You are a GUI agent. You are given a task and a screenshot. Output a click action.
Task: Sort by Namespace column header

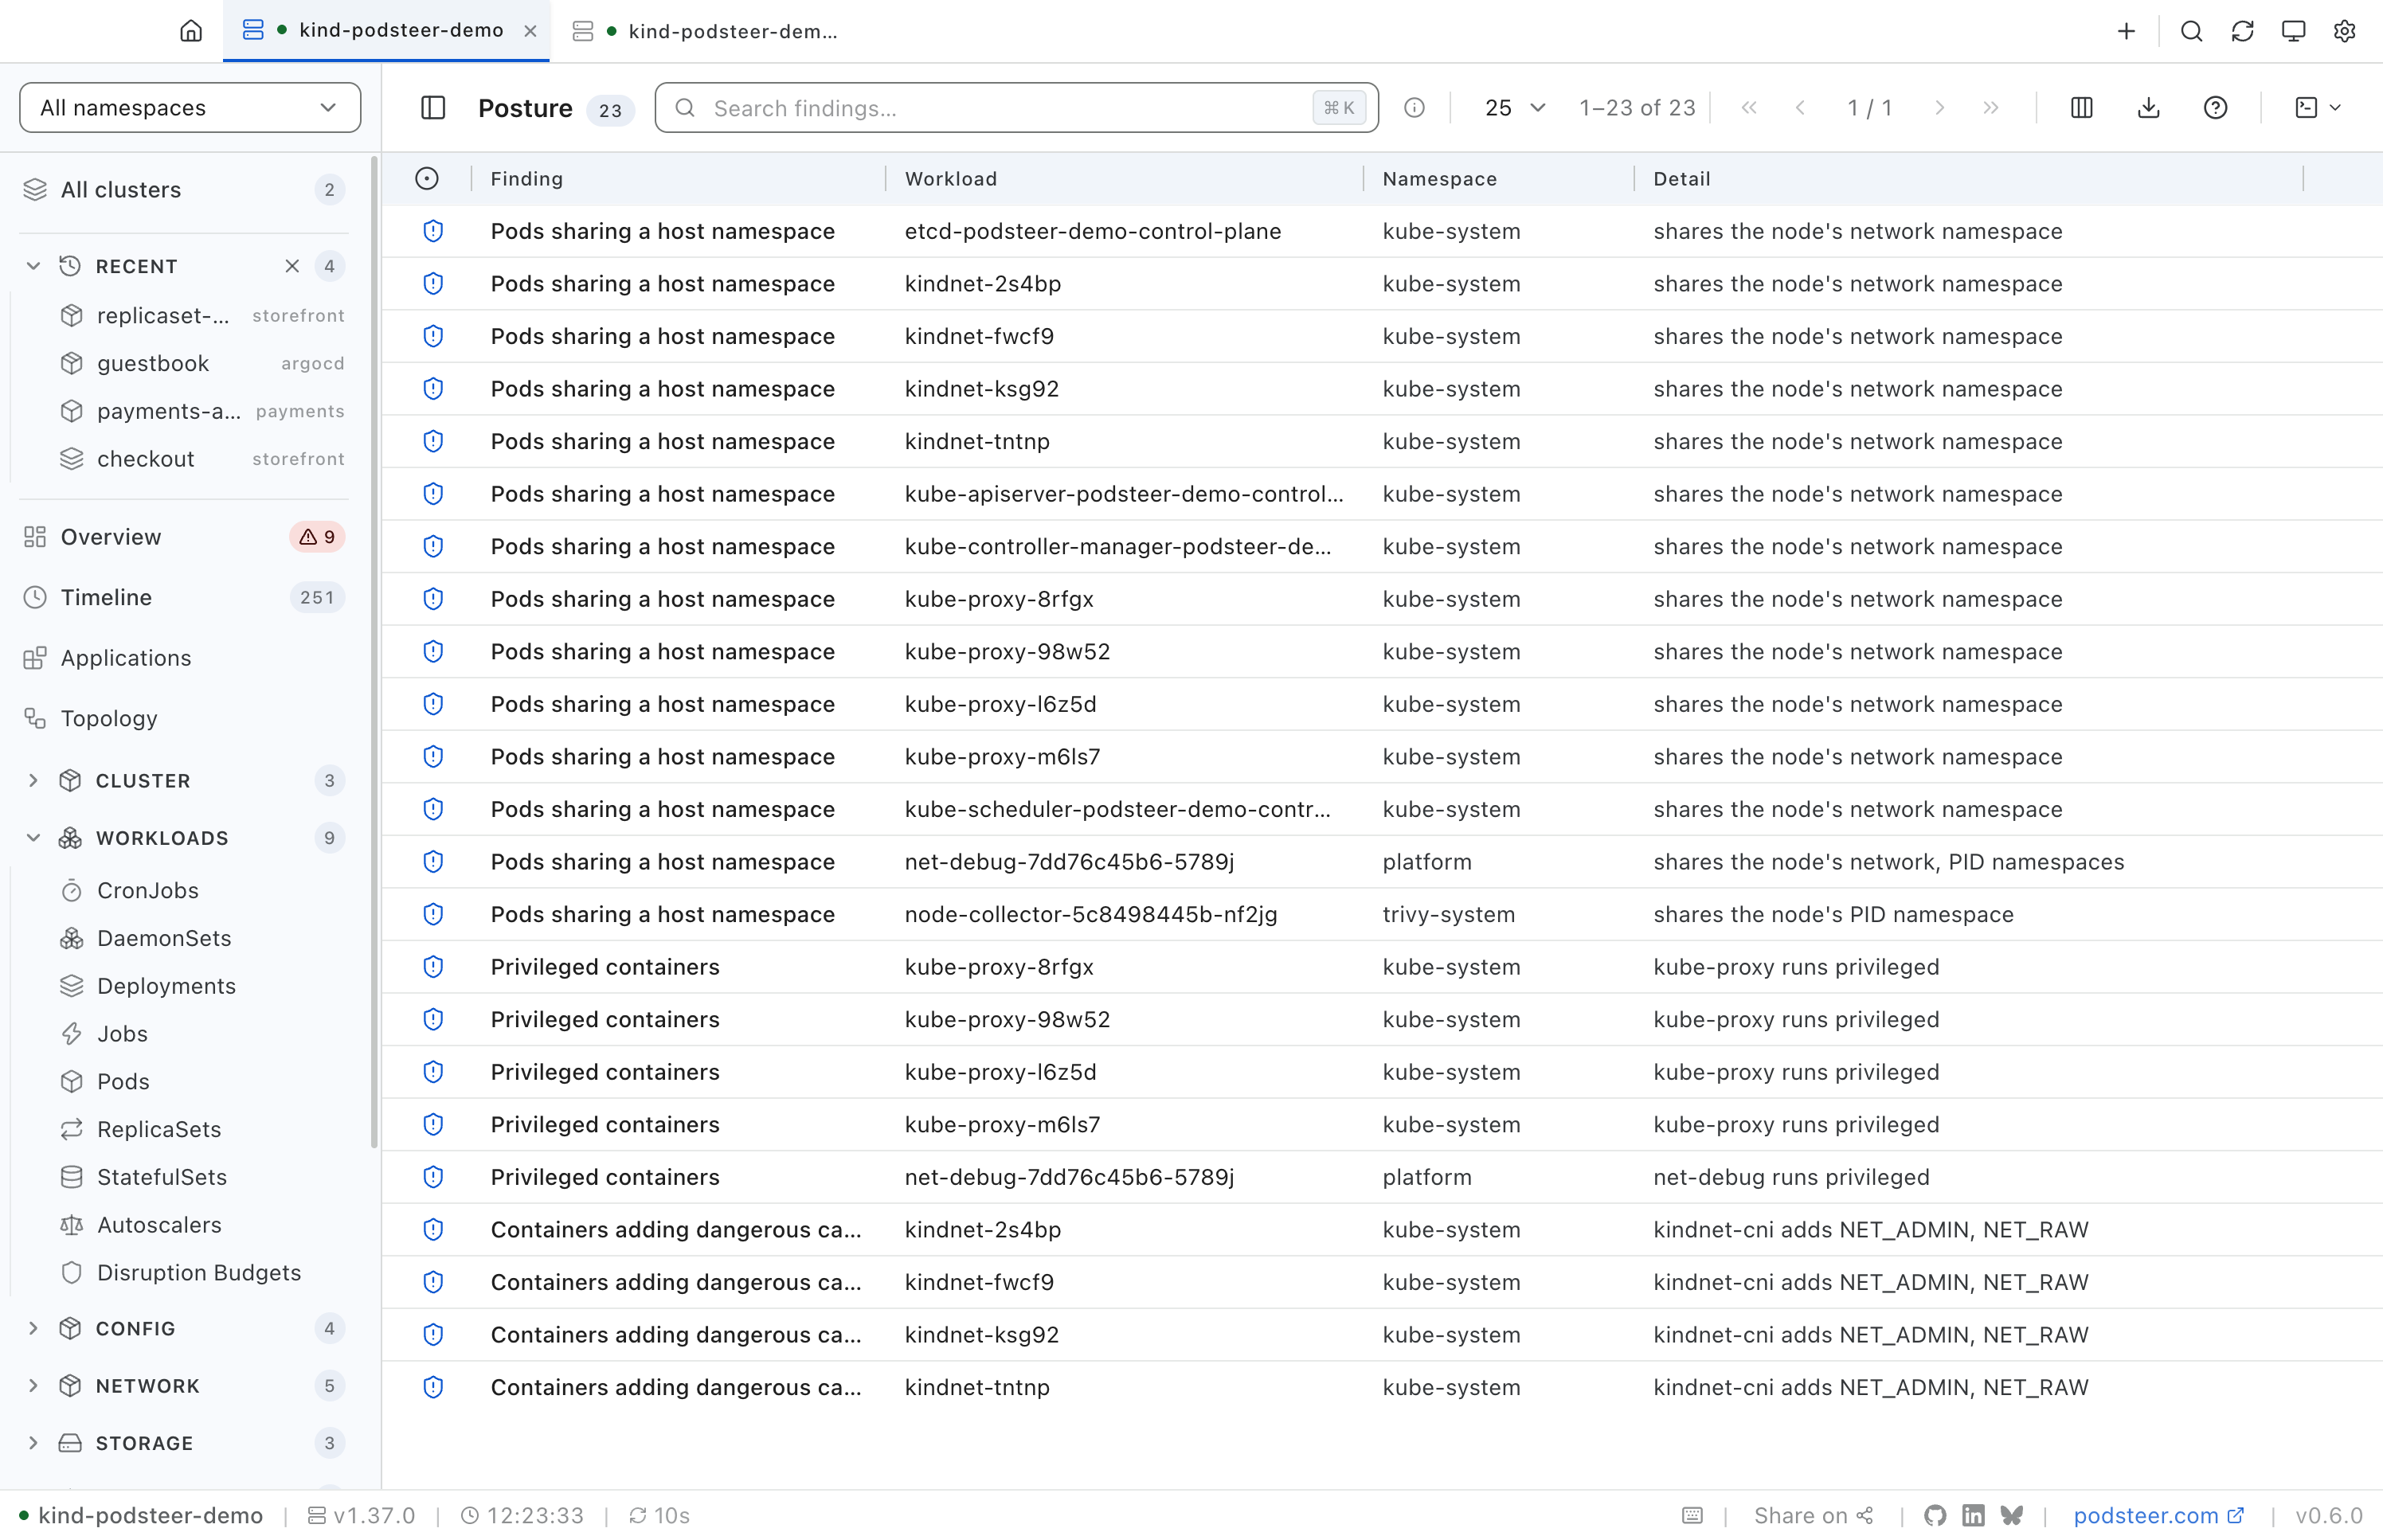click(x=1439, y=179)
